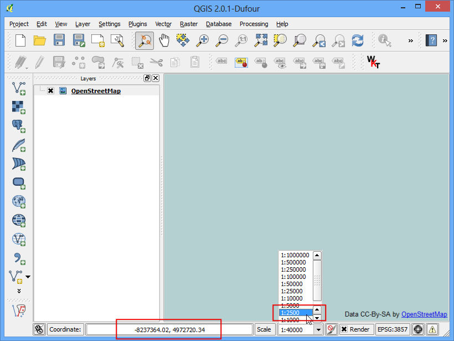
Task: Add Raster Layer from the side toolbar
Action: (x=19, y=107)
